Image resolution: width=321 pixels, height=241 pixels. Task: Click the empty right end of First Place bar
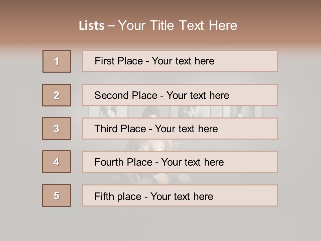click(254, 61)
